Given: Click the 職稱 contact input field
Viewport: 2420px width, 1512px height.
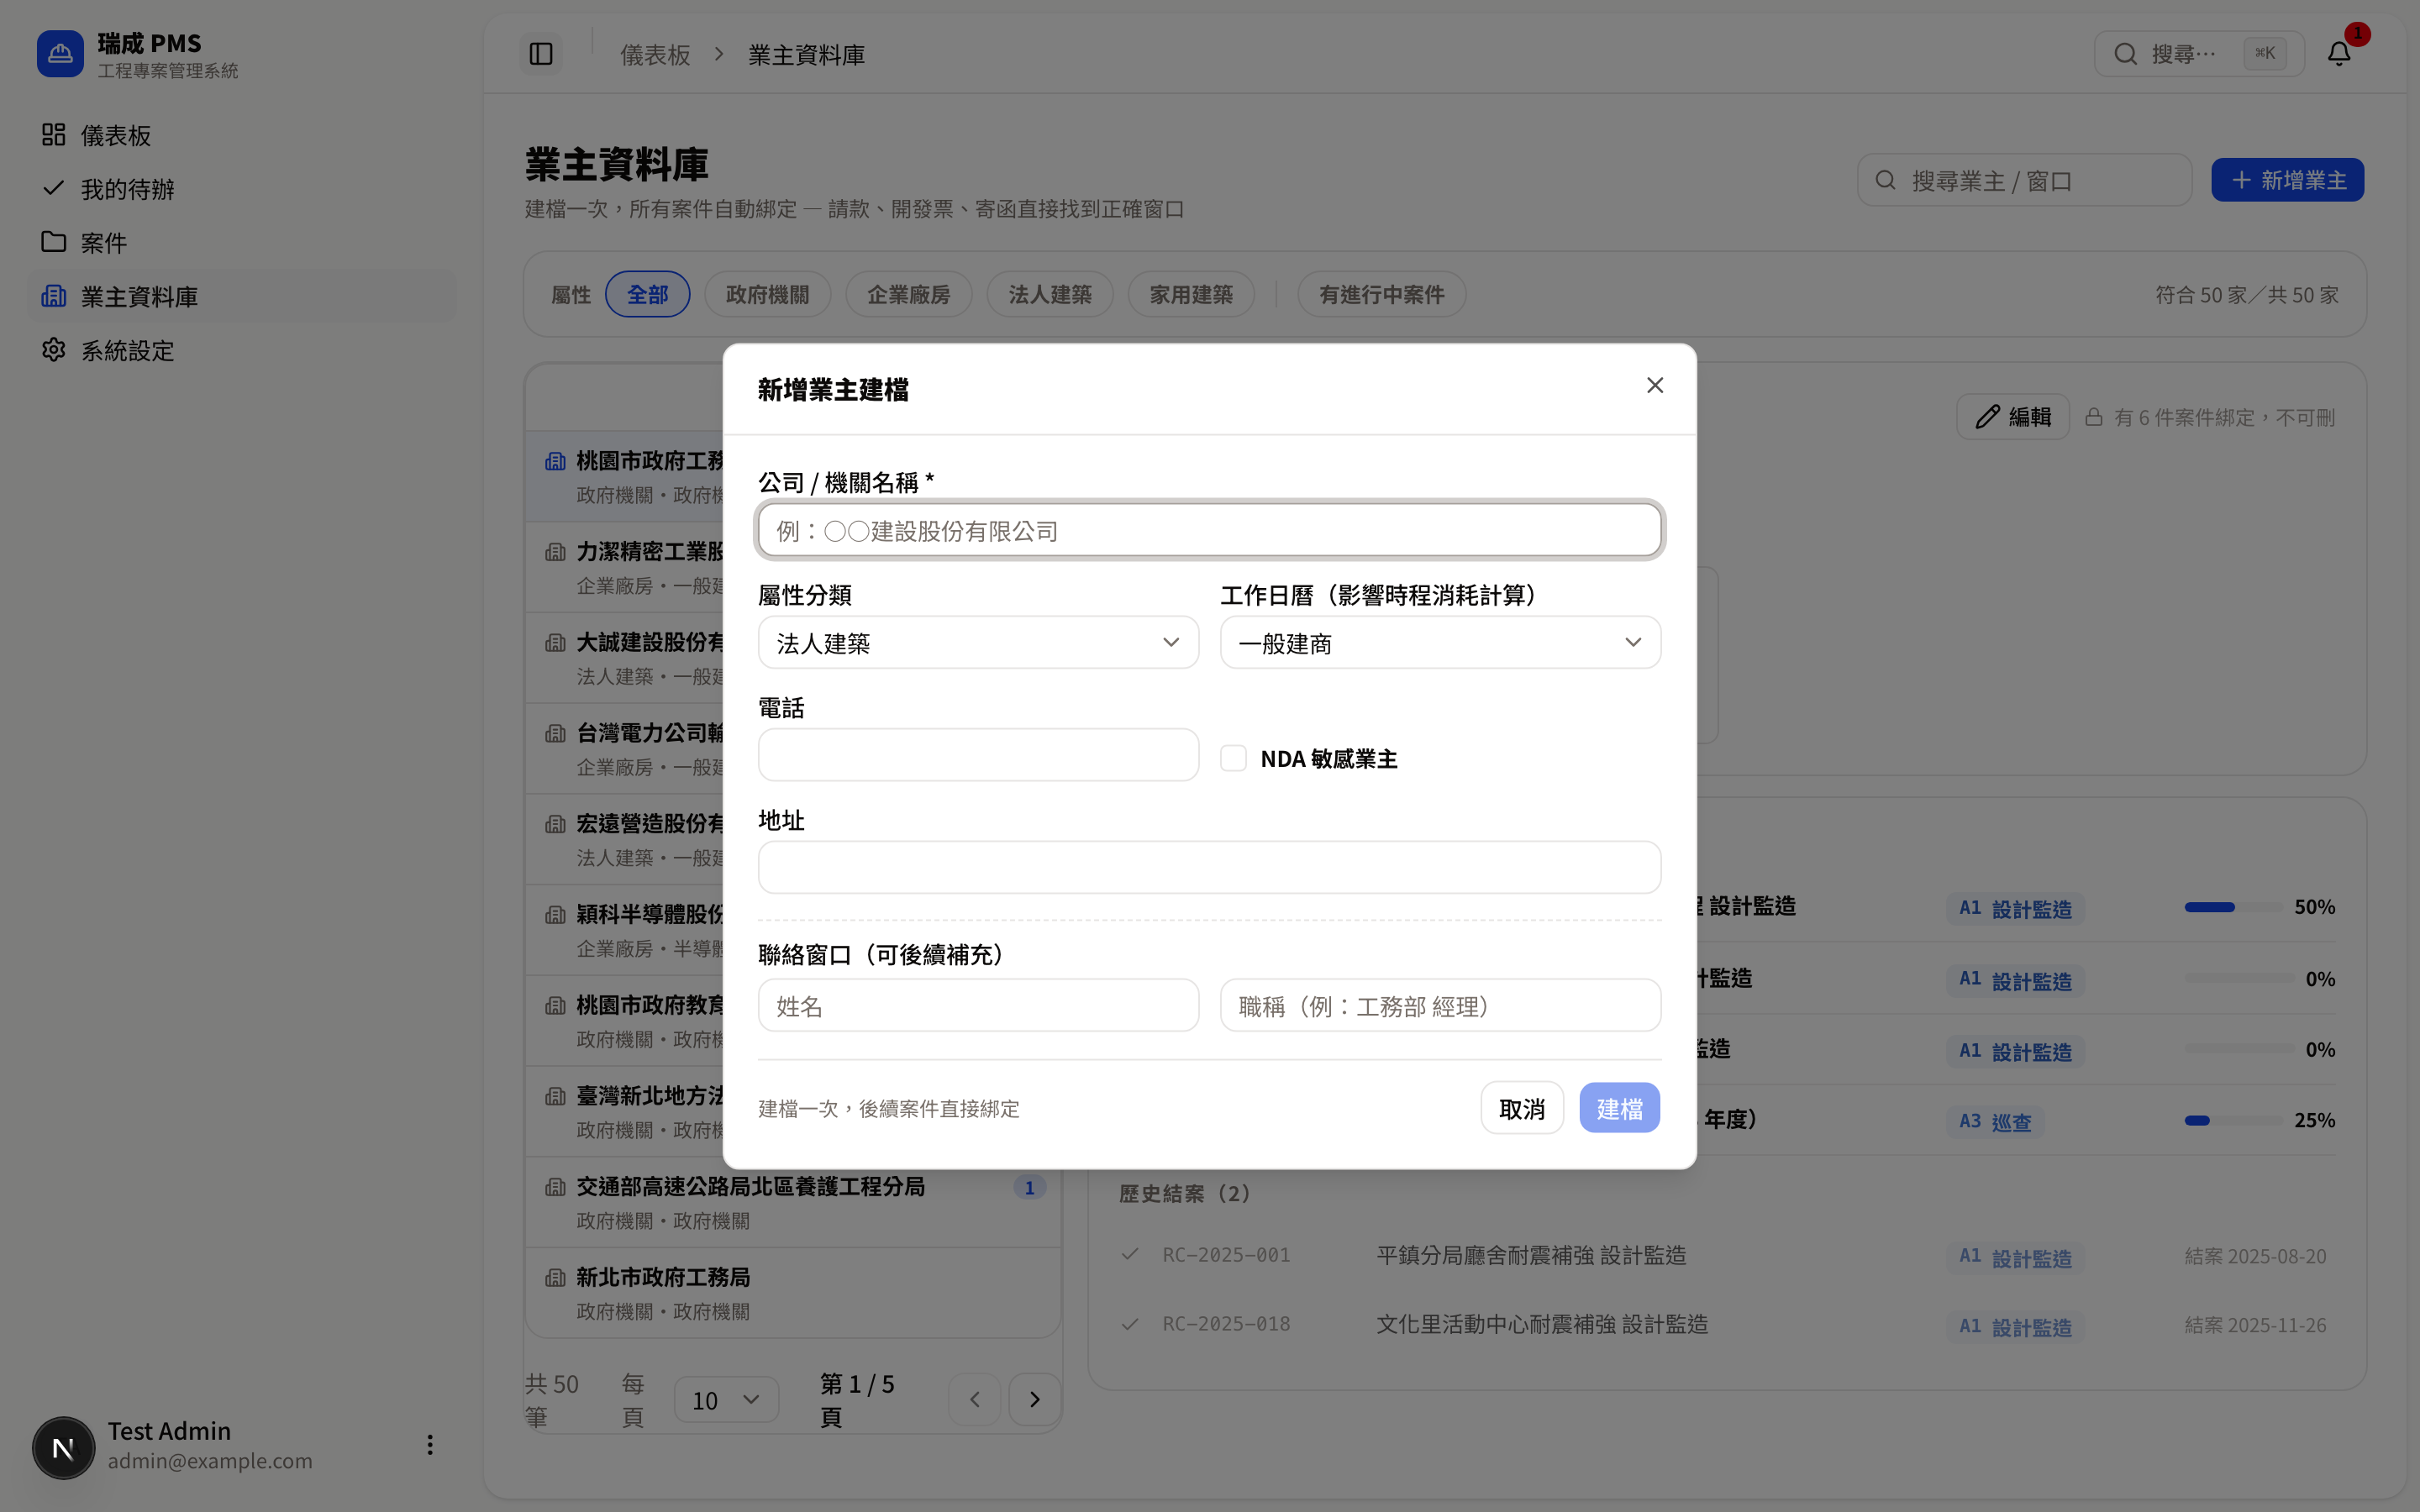Looking at the screenshot, I should [x=1440, y=1006].
